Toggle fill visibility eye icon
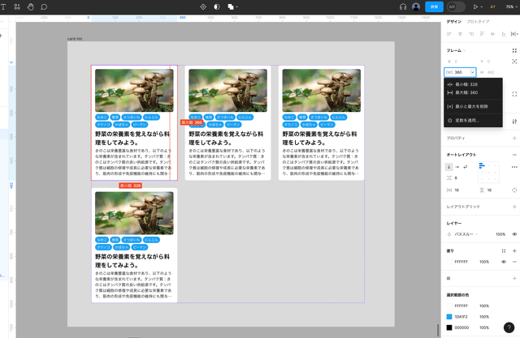The height and width of the screenshot is (338, 520). tap(504, 262)
